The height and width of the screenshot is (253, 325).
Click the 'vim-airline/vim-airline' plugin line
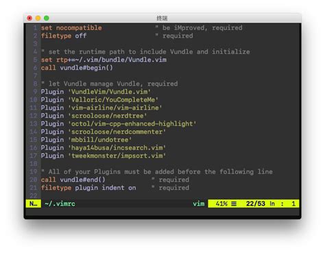point(101,108)
